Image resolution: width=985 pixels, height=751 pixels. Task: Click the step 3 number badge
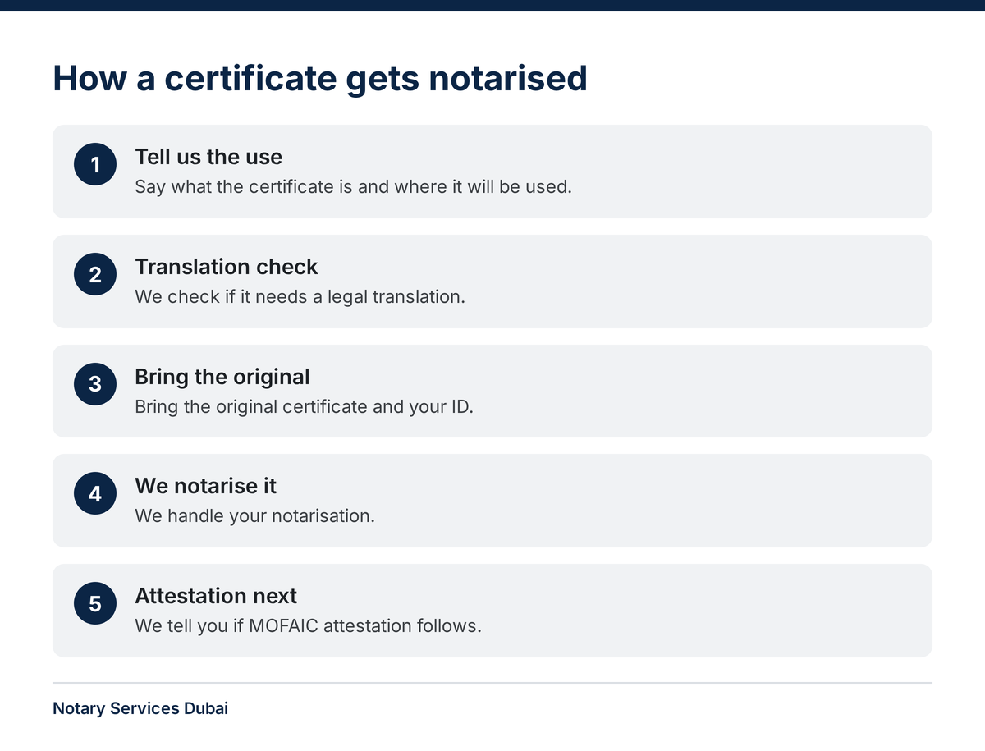pos(95,384)
